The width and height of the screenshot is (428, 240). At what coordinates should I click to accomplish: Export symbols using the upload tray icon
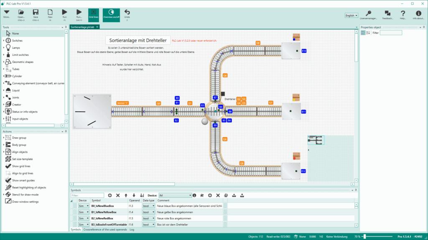(242, 195)
